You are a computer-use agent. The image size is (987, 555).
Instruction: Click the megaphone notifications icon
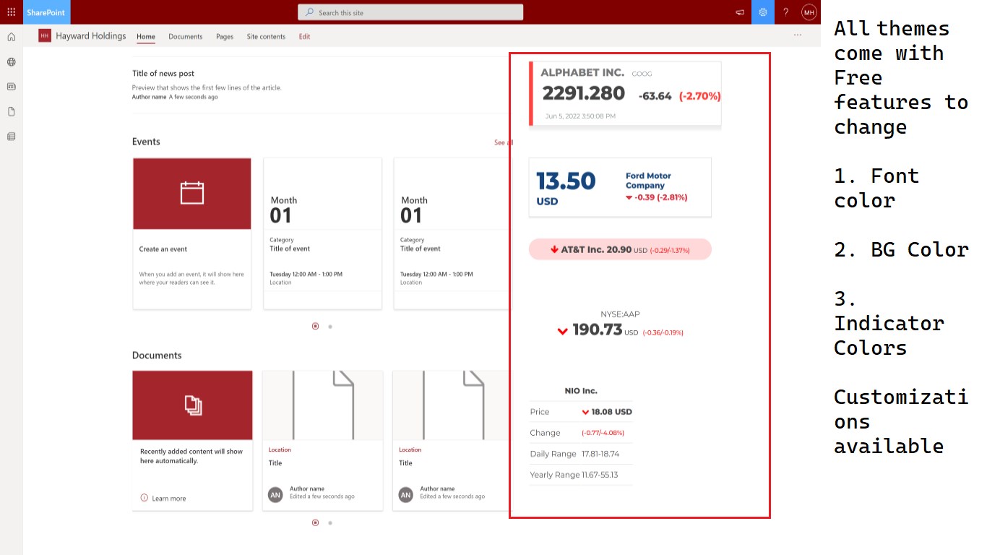740,12
